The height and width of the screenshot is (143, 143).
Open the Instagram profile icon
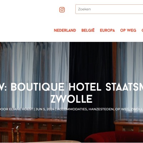coord(62,10)
